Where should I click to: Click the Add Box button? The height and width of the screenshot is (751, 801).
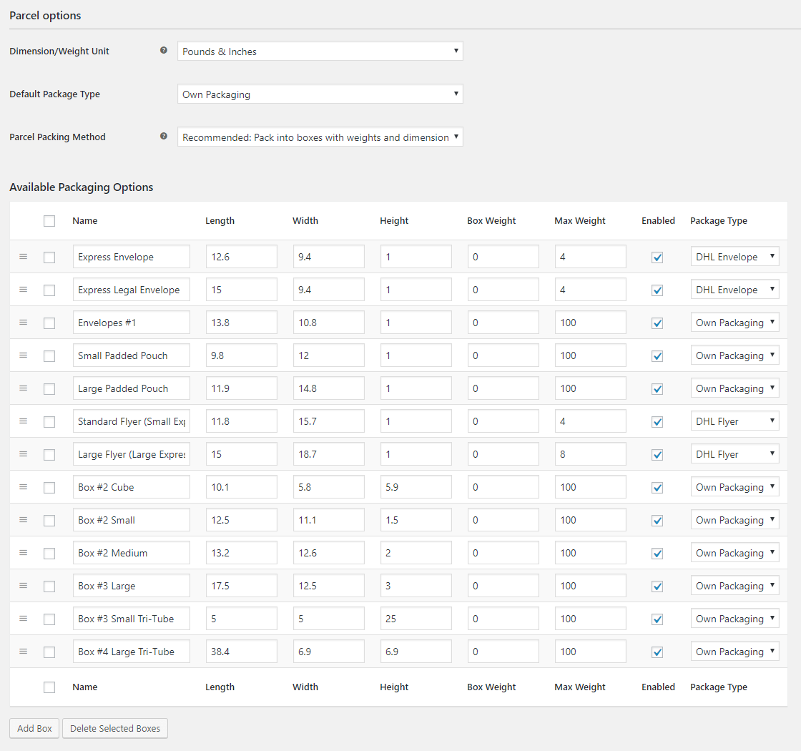(x=34, y=728)
